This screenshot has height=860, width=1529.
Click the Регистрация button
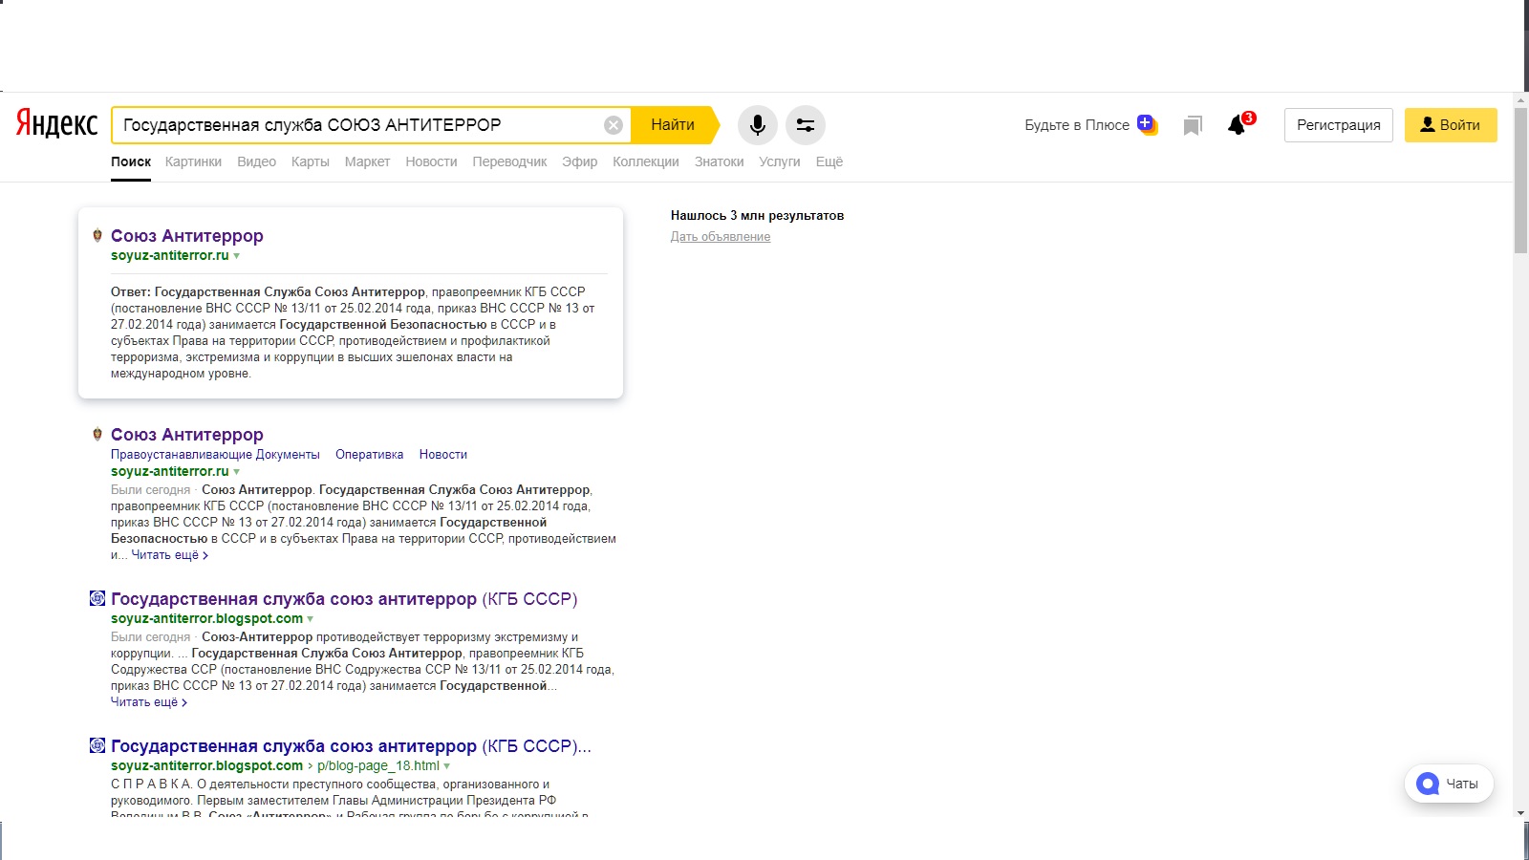click(x=1339, y=125)
